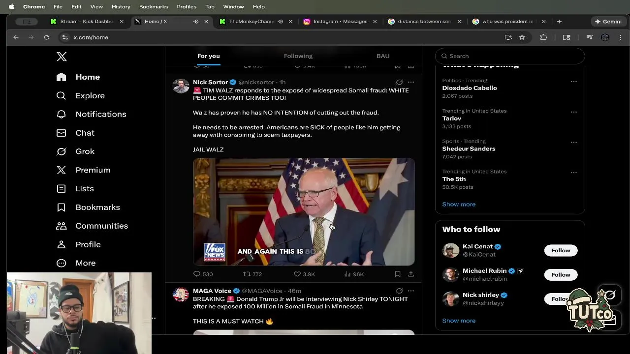Image resolution: width=630 pixels, height=354 pixels.
Task: Mute TheMonkeyChannel tab audio
Action: tap(280, 22)
